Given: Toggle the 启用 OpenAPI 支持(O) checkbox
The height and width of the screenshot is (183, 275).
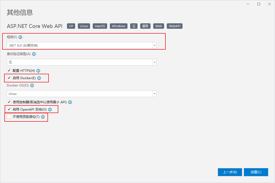Looking at the screenshot, I should pyautogui.click(x=9, y=110).
